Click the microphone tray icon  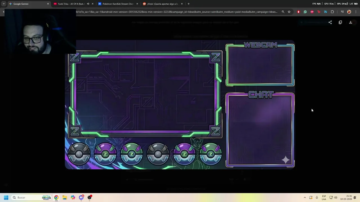(317, 198)
